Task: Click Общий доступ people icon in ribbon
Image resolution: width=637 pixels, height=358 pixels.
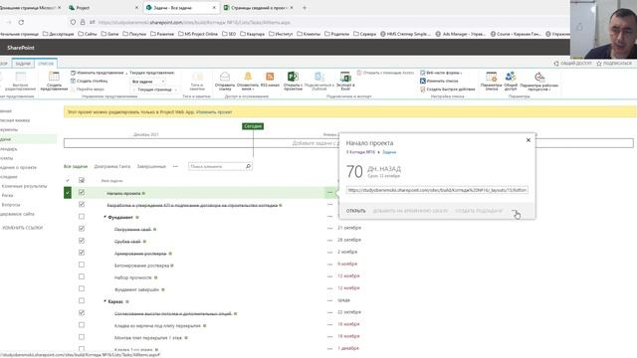Action: [x=511, y=77]
